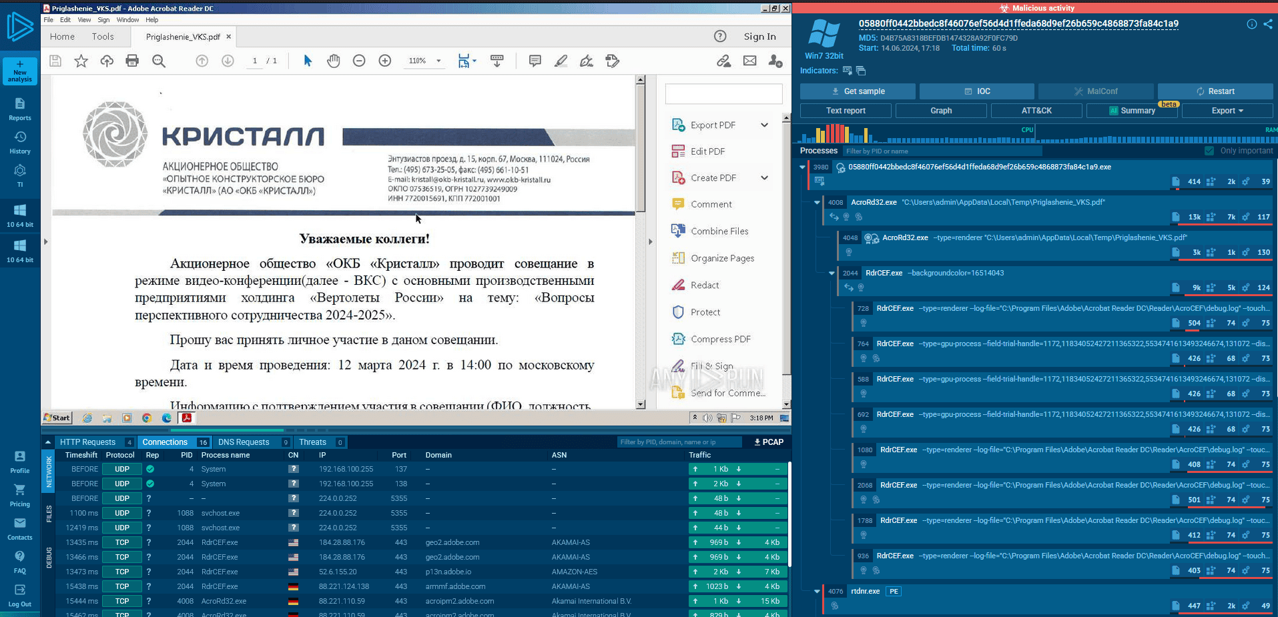Open the TI section in ANY.RUN sidebar
This screenshot has width=1278, height=617.
20,175
